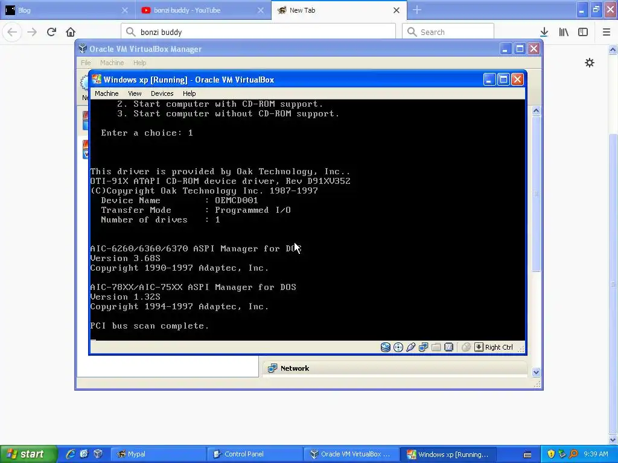618x463 pixels.
Task: Expand the Network section in VirtualBox Manager
Action: pos(295,368)
